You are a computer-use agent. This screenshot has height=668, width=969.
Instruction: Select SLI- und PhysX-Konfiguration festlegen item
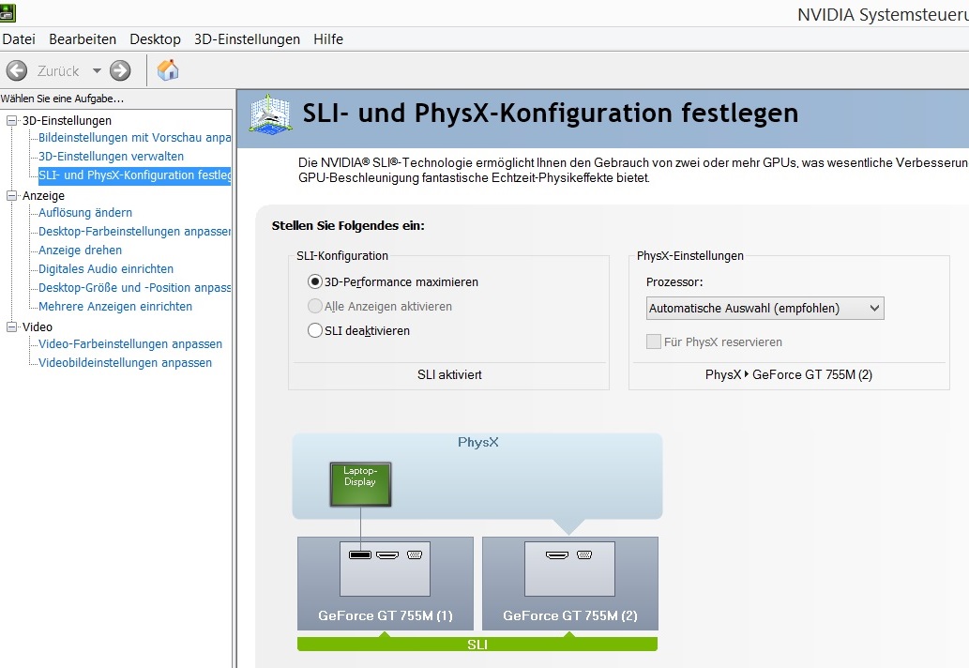(135, 175)
